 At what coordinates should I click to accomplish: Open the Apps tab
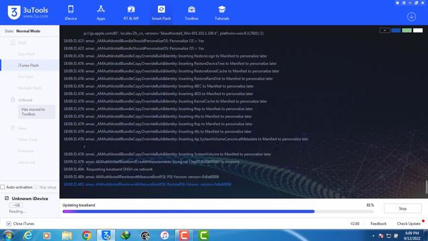coord(101,13)
